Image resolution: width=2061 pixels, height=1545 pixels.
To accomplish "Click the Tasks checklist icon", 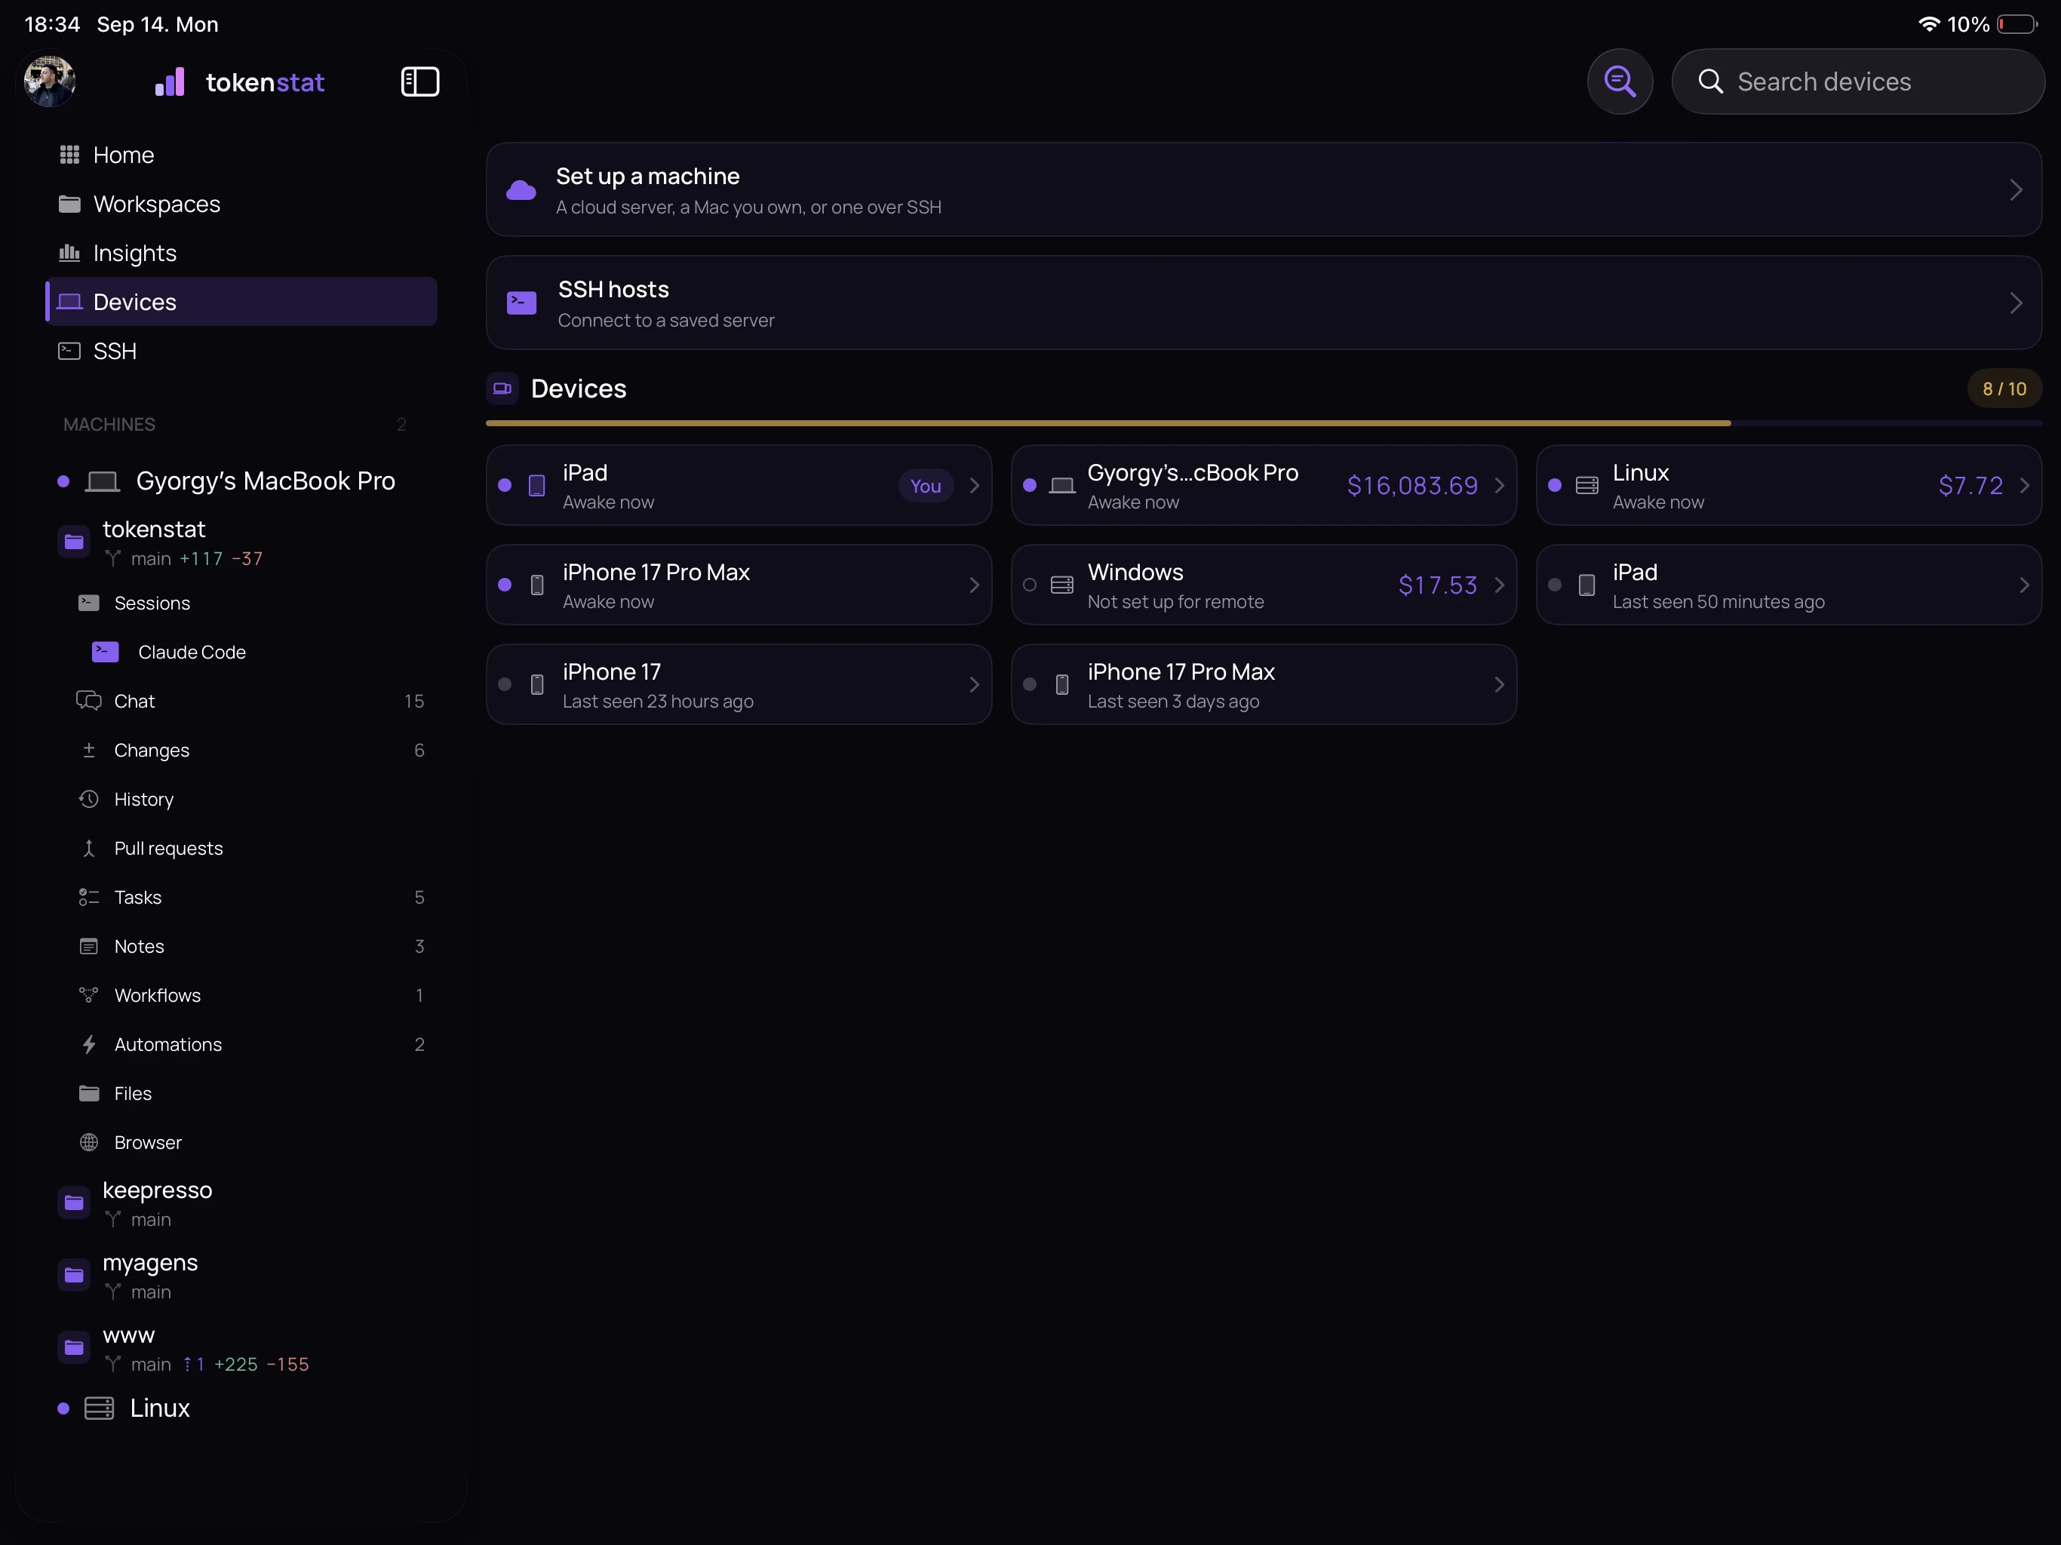I will click(88, 898).
